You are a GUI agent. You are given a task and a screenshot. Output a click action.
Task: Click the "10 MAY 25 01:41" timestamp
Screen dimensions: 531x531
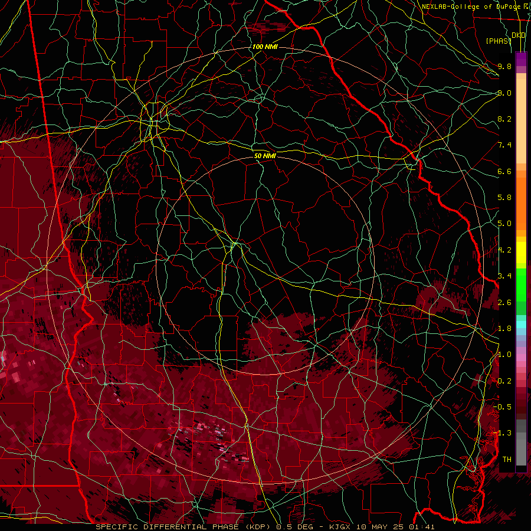point(395,527)
